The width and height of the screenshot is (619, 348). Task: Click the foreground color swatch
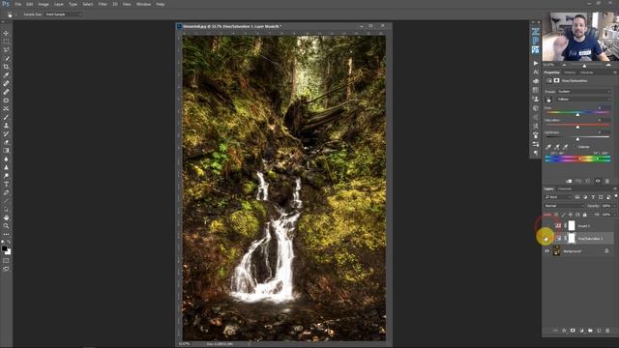[4, 248]
